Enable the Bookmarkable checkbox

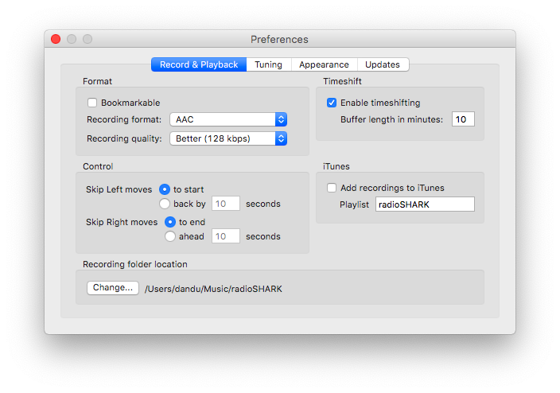click(92, 103)
